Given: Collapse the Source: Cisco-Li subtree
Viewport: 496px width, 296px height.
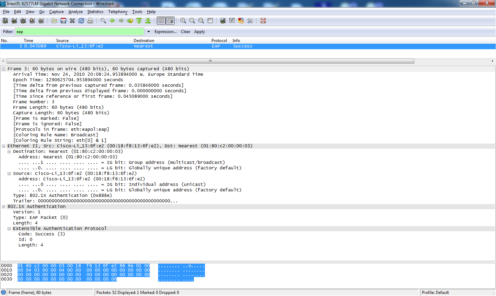Looking at the screenshot, I should 9,173.
